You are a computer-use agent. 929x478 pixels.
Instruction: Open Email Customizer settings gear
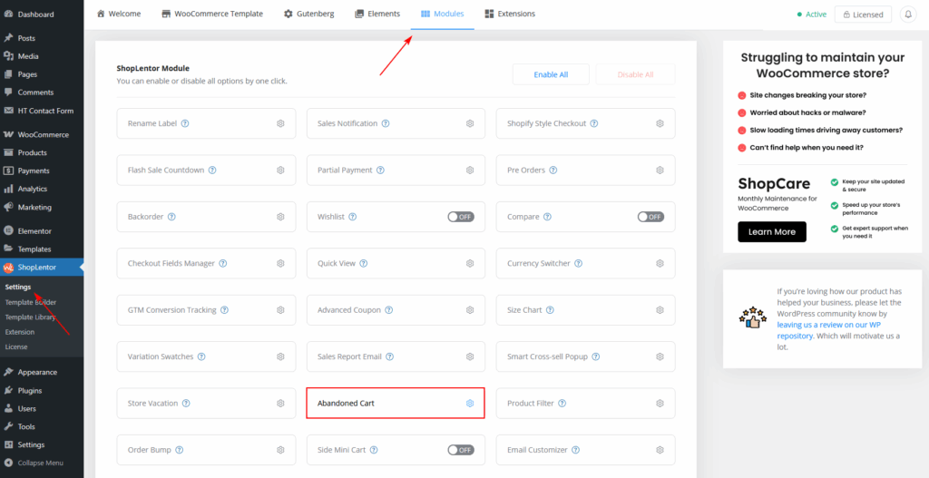point(660,450)
